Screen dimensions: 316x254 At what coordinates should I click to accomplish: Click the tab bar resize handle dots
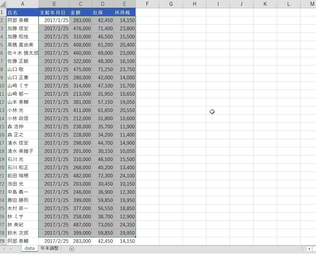(303, 249)
